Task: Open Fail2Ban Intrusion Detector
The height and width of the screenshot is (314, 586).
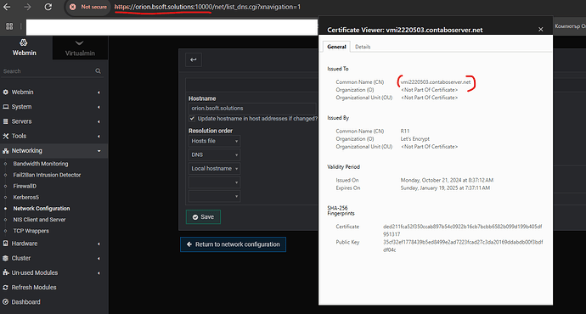Action: pyautogui.click(x=47, y=175)
